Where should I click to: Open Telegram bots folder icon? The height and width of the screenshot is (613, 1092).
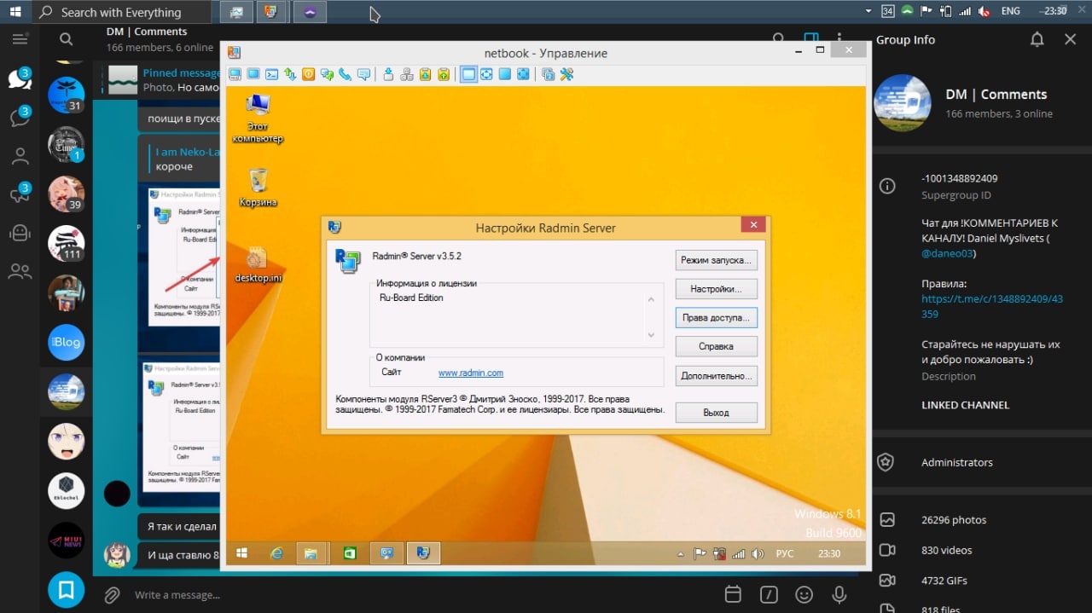point(20,233)
